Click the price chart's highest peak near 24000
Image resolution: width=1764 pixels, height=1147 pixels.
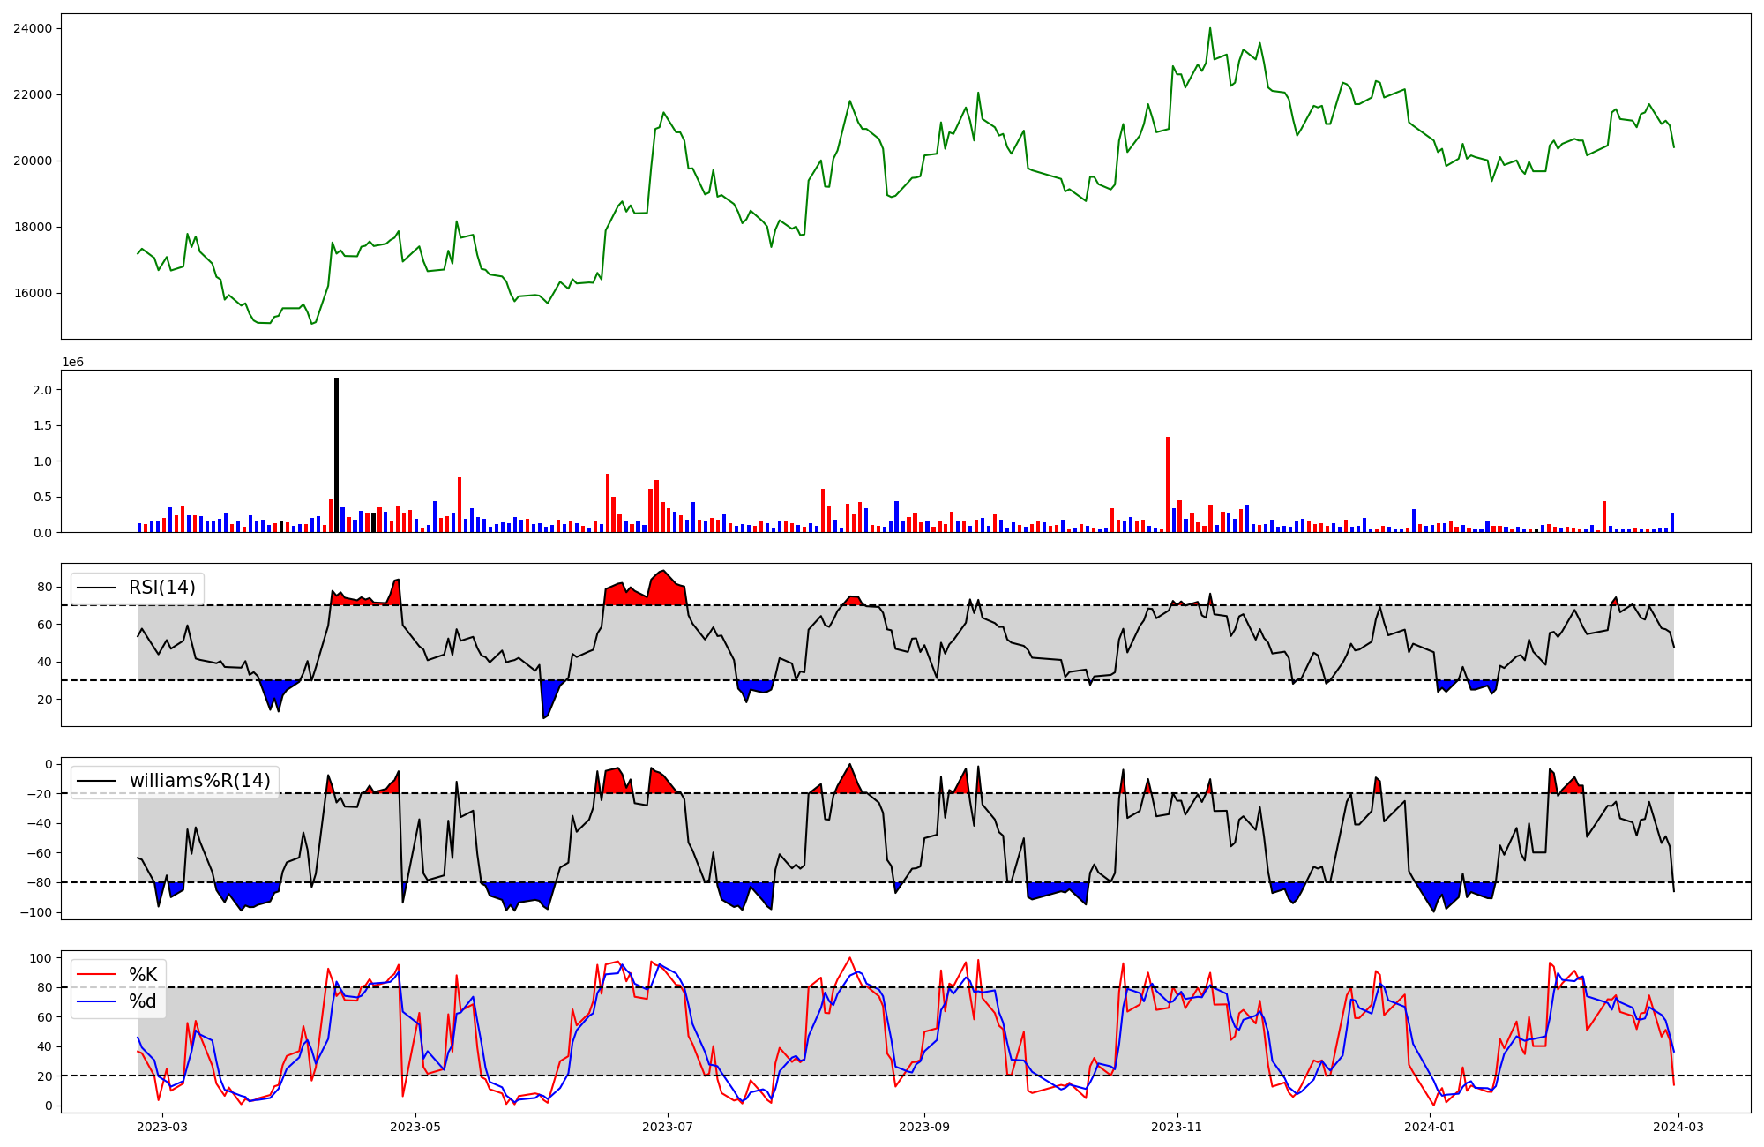coord(1209,29)
